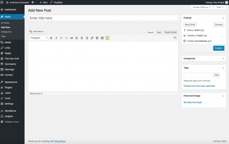The height and width of the screenshot is (144, 229).
Task: Open the WordPress footer link
Action: tap(60, 141)
